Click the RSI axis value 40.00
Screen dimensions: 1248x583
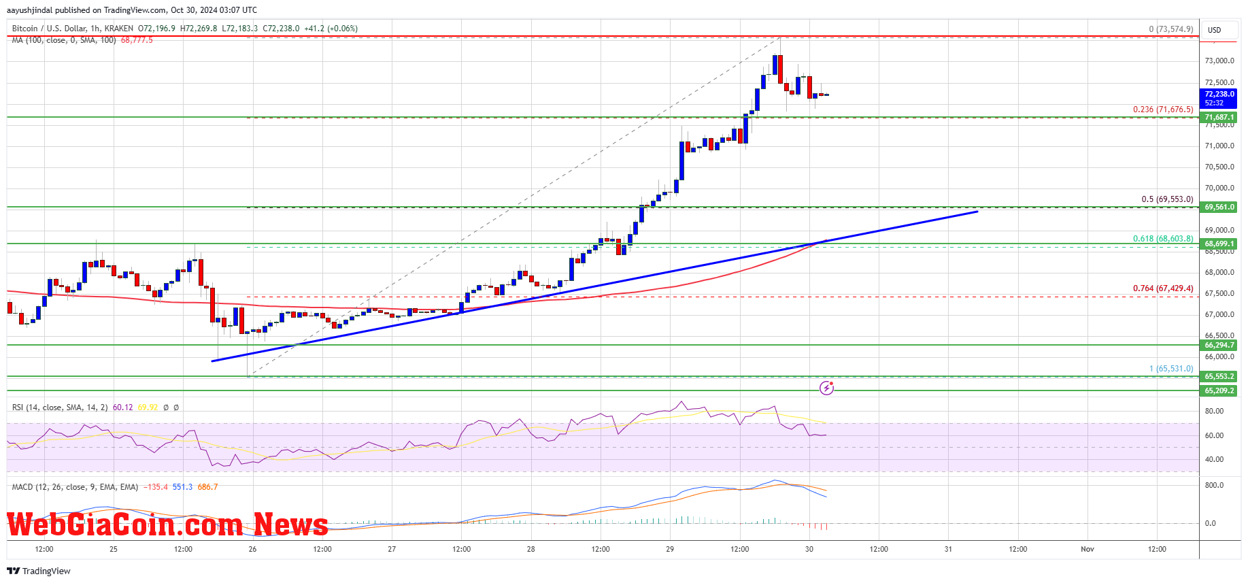point(1214,459)
